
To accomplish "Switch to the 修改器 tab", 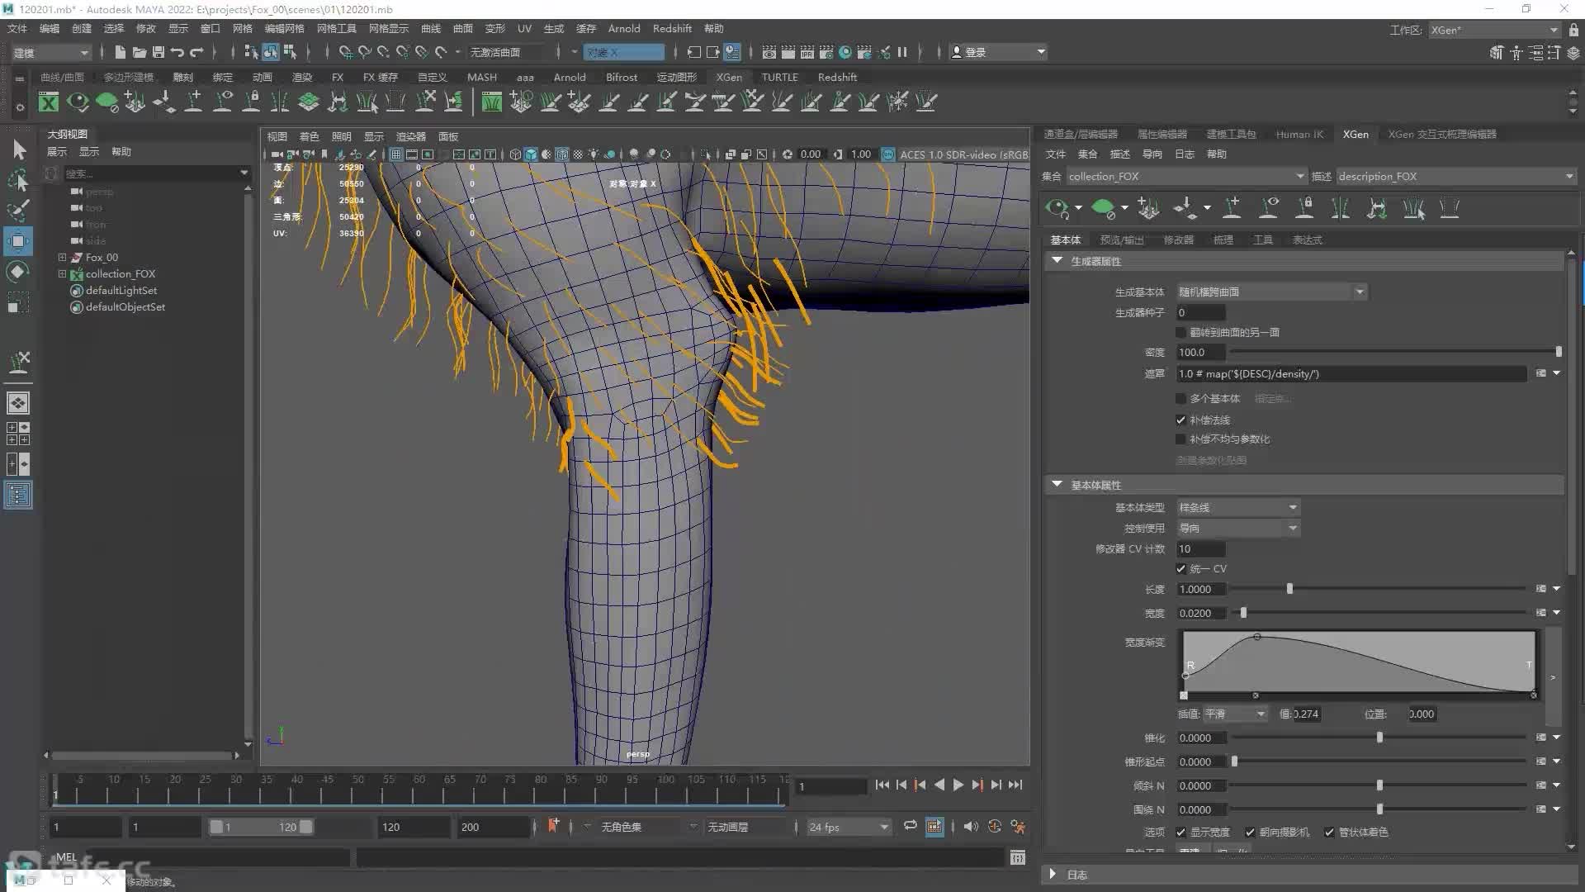I will [x=1178, y=240].
